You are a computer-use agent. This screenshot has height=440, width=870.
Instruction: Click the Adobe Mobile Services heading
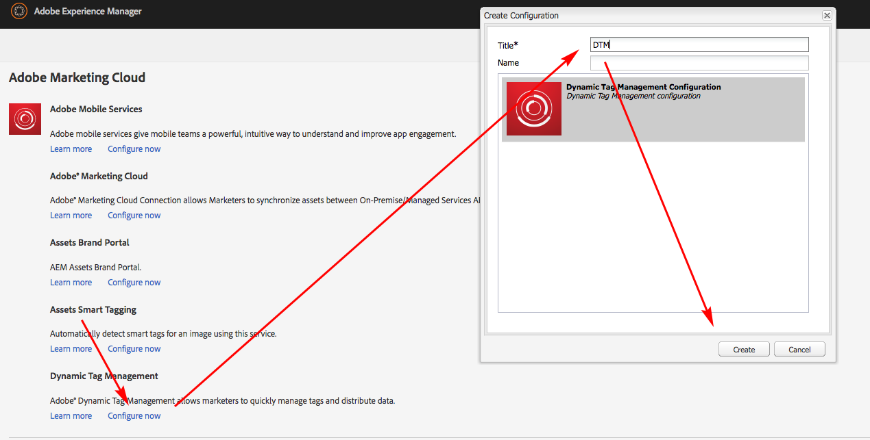96,109
